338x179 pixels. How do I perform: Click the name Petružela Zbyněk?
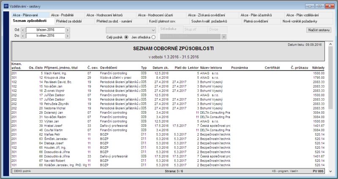point(57,104)
